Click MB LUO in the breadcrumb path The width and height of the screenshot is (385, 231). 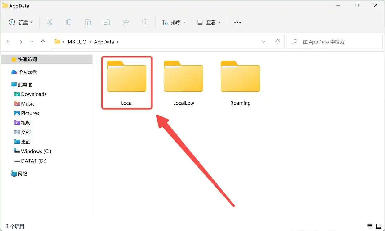point(77,42)
